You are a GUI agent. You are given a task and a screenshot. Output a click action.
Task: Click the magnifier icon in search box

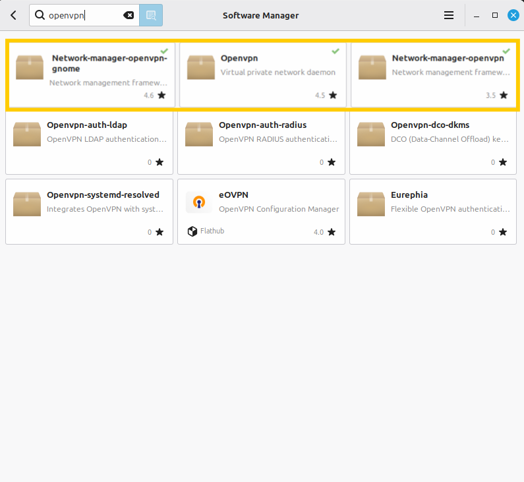(x=40, y=15)
